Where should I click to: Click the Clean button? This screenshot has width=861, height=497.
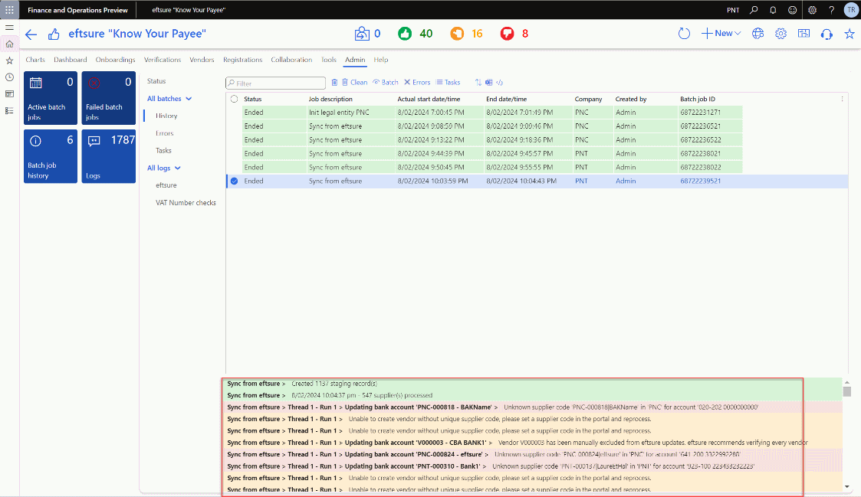[x=355, y=82]
